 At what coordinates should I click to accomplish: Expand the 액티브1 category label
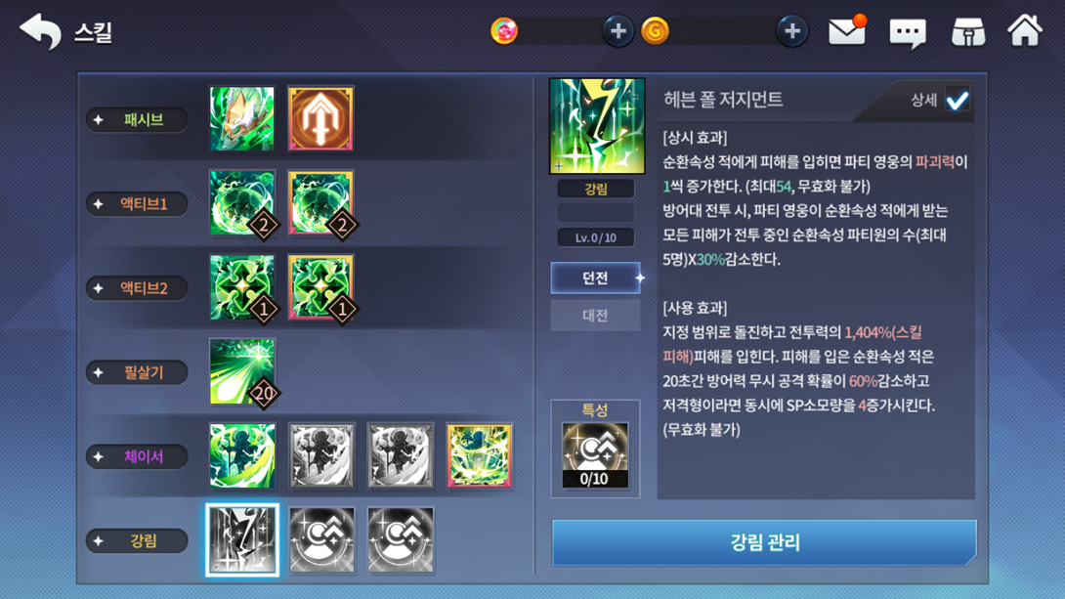coord(137,204)
